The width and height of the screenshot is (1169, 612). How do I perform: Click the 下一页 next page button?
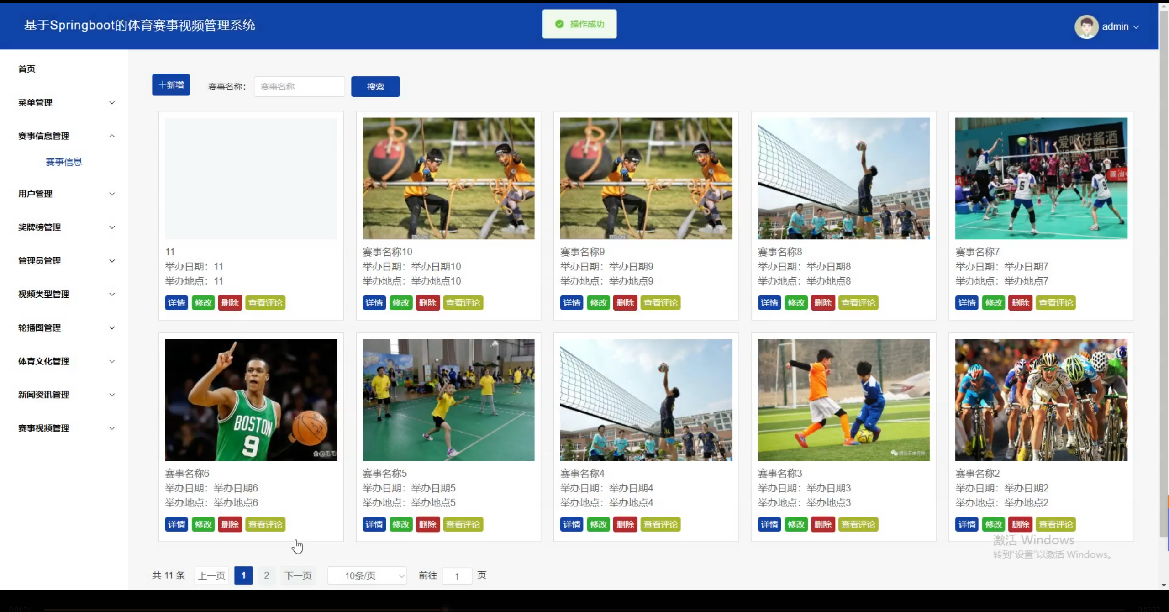[x=298, y=575]
